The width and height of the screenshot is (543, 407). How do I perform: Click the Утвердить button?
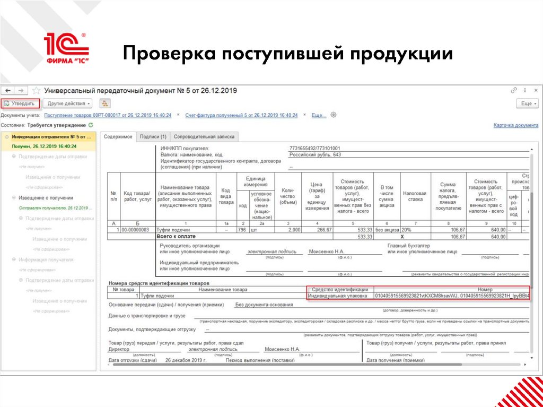tap(20, 103)
